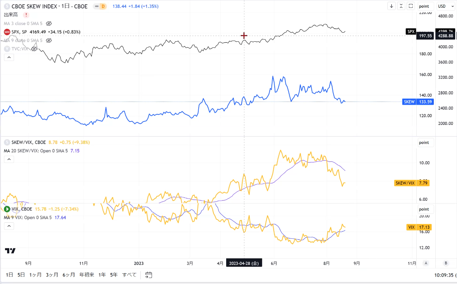Click the 2023 label on time axis
Screen dimensions: 457x284
pyautogui.click(x=138, y=263)
